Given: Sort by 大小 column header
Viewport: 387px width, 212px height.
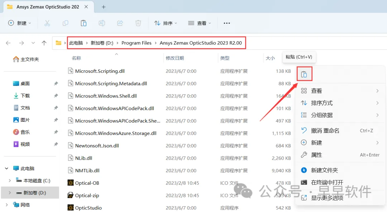Looking at the screenshot, I should coord(270,58).
